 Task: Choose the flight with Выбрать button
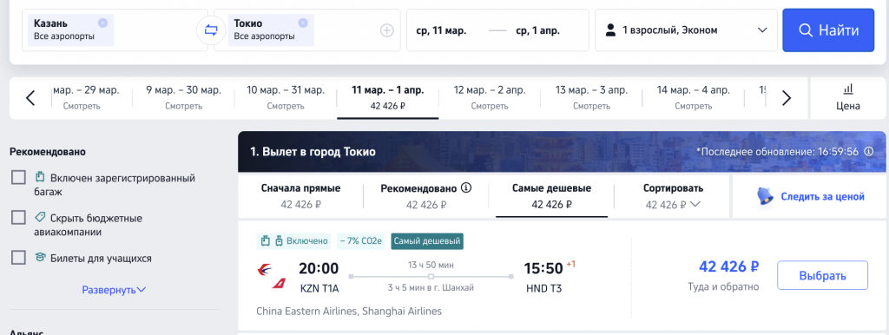click(x=822, y=275)
